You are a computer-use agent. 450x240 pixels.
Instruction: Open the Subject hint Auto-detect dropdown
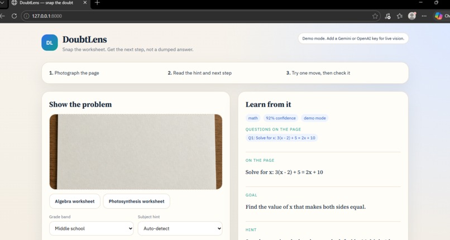click(x=180, y=228)
